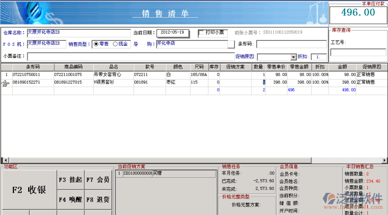Image resolution: width=388 pixels, height=215 pixels.
Task: Enable the 打印小票 checkbox
Action: point(201,33)
